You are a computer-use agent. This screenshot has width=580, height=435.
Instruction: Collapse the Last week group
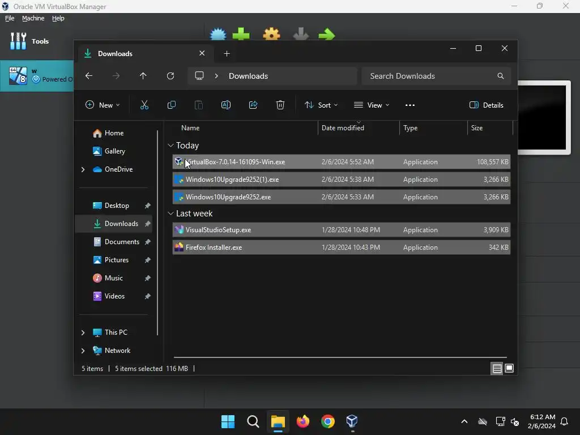(170, 214)
